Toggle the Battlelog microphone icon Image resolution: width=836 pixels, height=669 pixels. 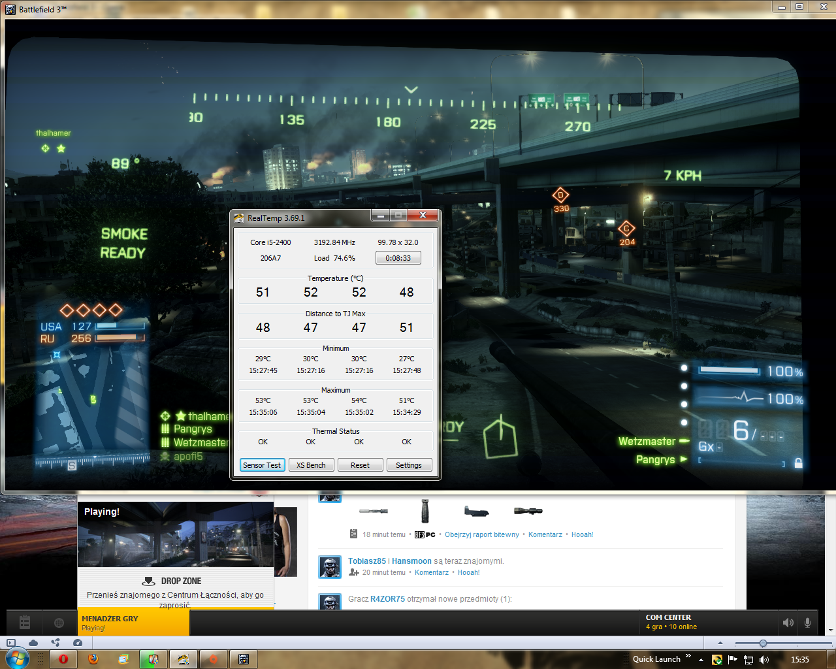(x=808, y=623)
